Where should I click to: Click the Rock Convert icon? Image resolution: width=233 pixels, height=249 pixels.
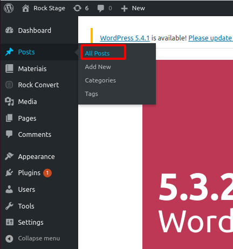(x=9, y=85)
